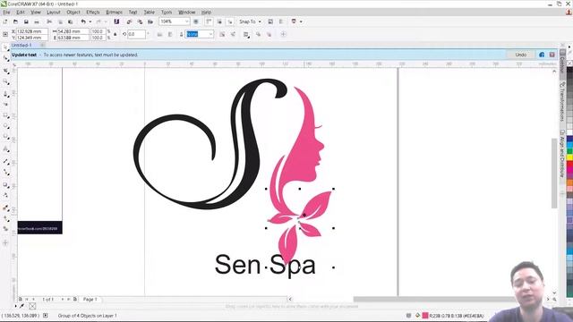Open the outline width dropdown

pos(211,34)
